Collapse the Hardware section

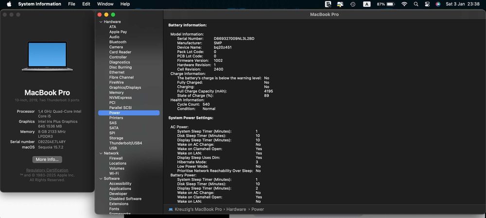101,22
